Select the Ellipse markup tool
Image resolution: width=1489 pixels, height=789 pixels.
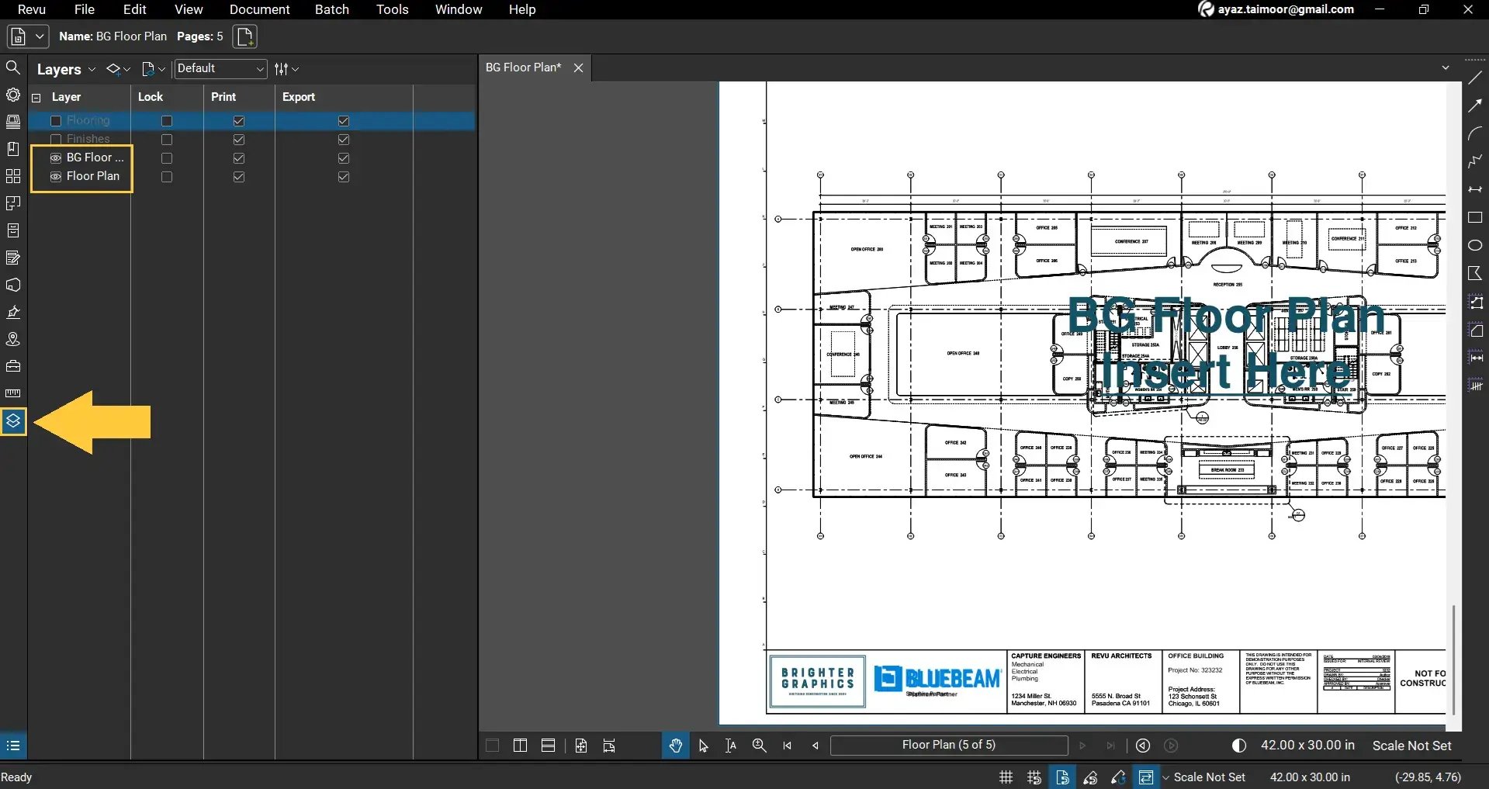click(x=1476, y=244)
